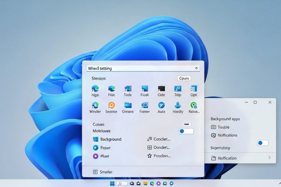Image resolution: width=281 pixels, height=187 pixels.
Task: Click the gear icon beside Noffications
Action: pyautogui.click(x=213, y=135)
